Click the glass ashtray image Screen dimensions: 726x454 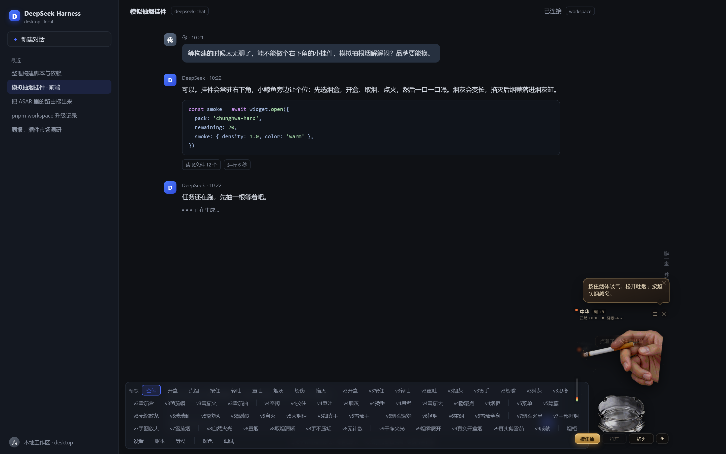point(621,414)
